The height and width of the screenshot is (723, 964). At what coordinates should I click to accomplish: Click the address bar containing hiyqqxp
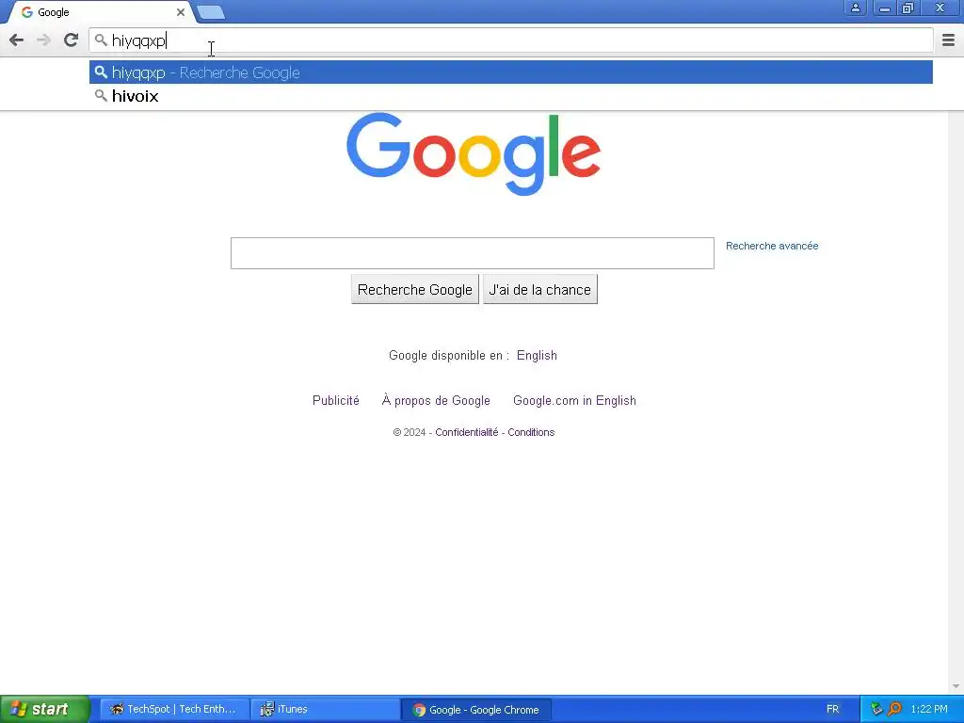coord(511,40)
